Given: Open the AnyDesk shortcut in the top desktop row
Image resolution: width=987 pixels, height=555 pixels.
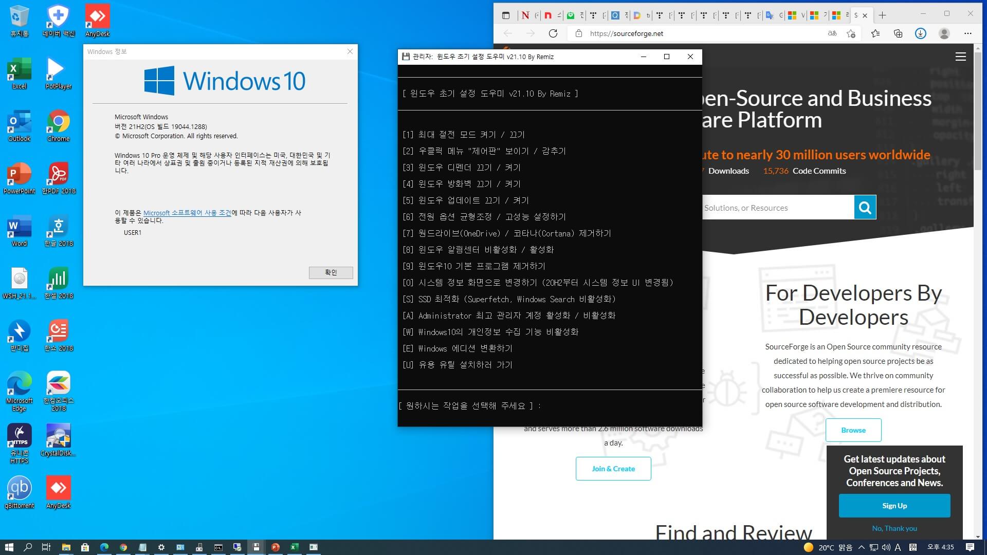Looking at the screenshot, I should pos(97,21).
